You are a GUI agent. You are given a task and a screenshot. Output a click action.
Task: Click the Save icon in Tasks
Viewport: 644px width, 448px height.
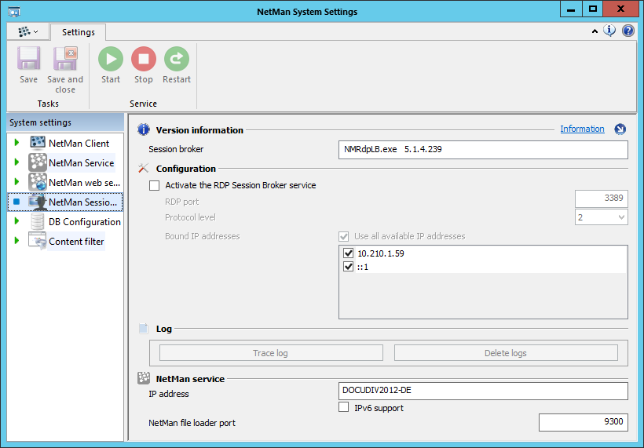point(28,59)
